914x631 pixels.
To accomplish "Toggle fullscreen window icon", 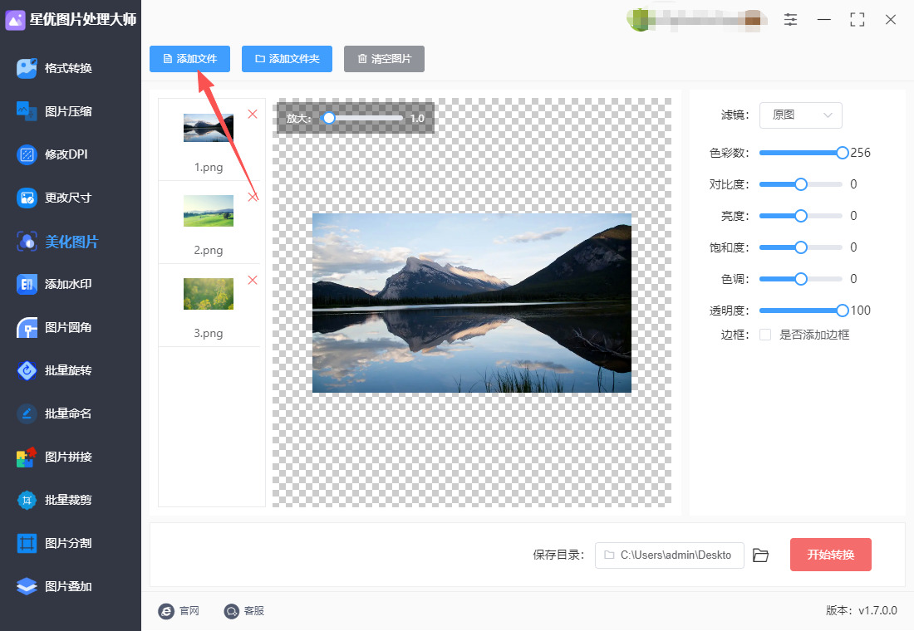I will (x=857, y=20).
